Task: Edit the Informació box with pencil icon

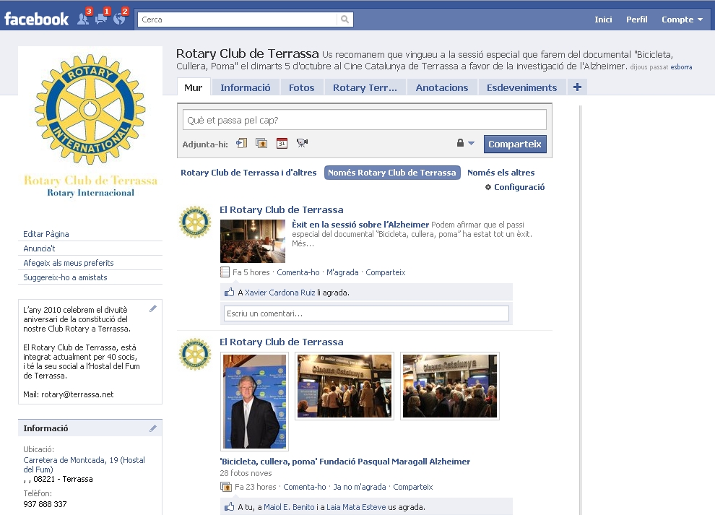Action: 152,428
